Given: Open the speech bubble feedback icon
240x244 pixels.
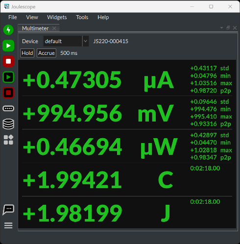Looking at the screenshot, I should click(x=8, y=210).
